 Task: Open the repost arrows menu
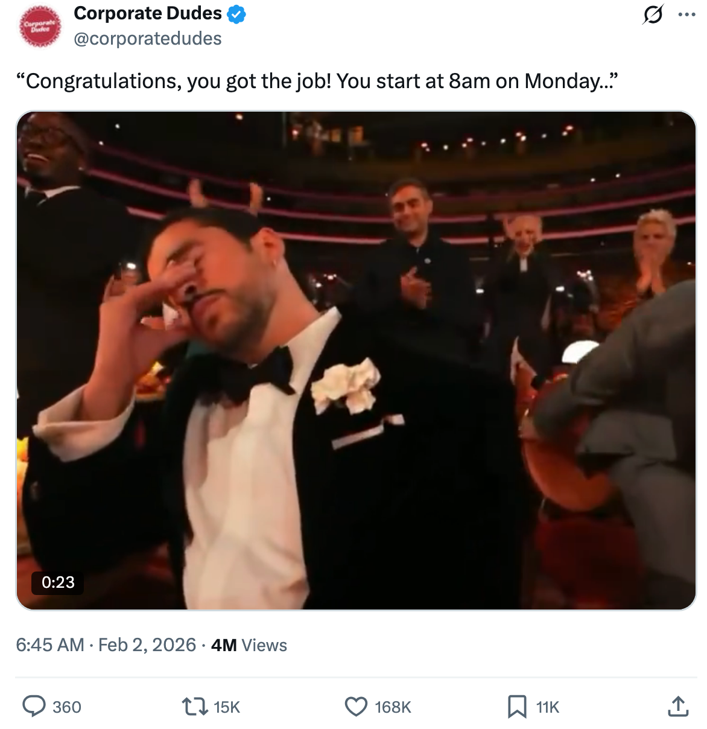[194, 707]
